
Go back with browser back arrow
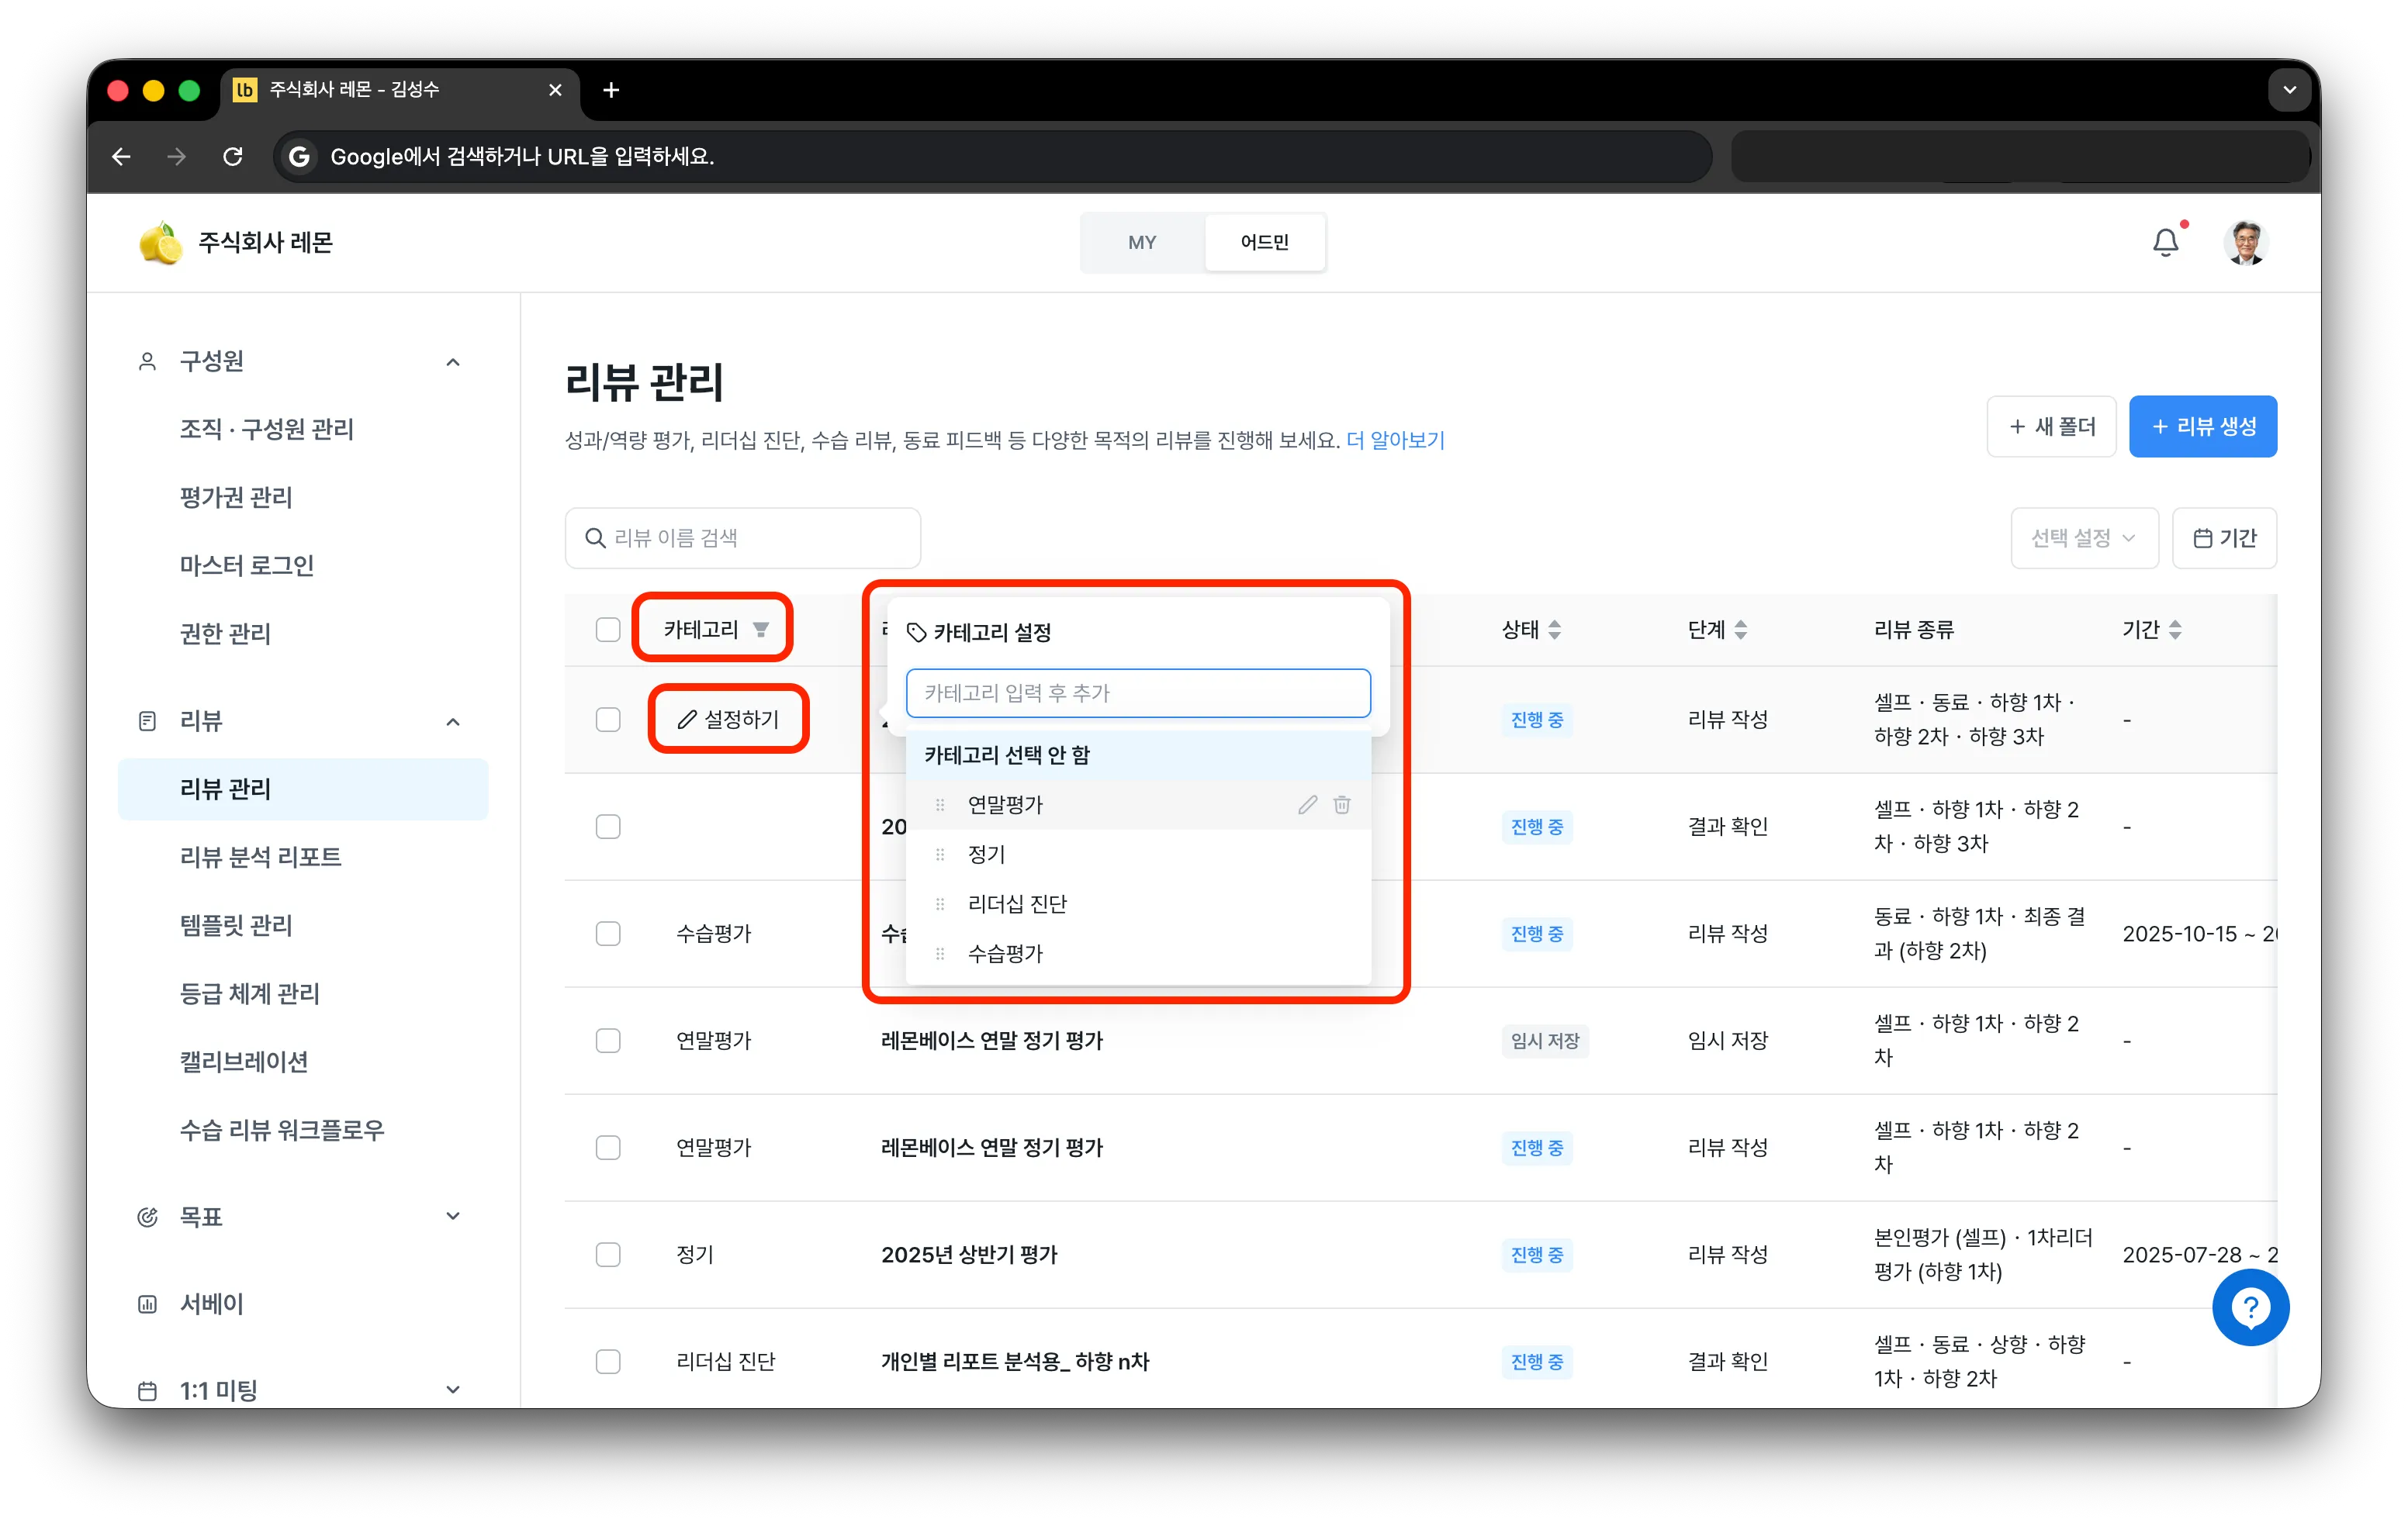(x=121, y=156)
